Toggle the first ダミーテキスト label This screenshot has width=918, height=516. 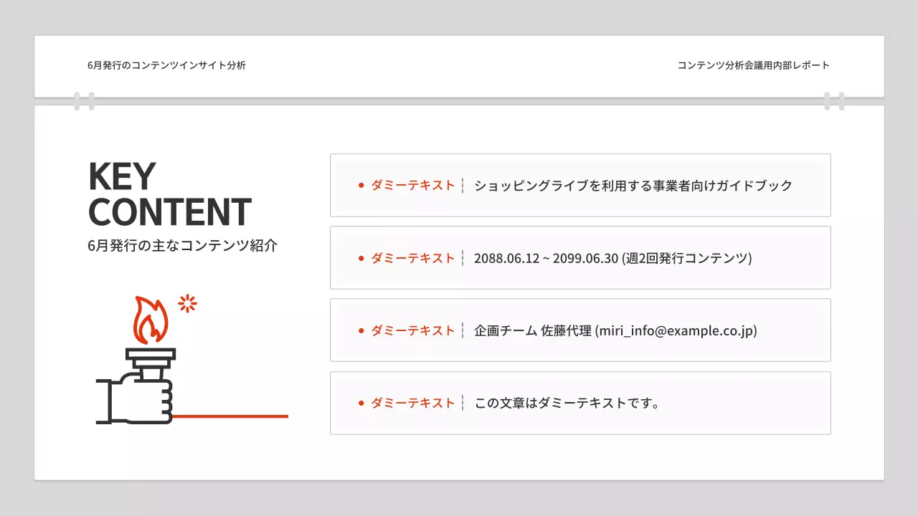(x=412, y=185)
